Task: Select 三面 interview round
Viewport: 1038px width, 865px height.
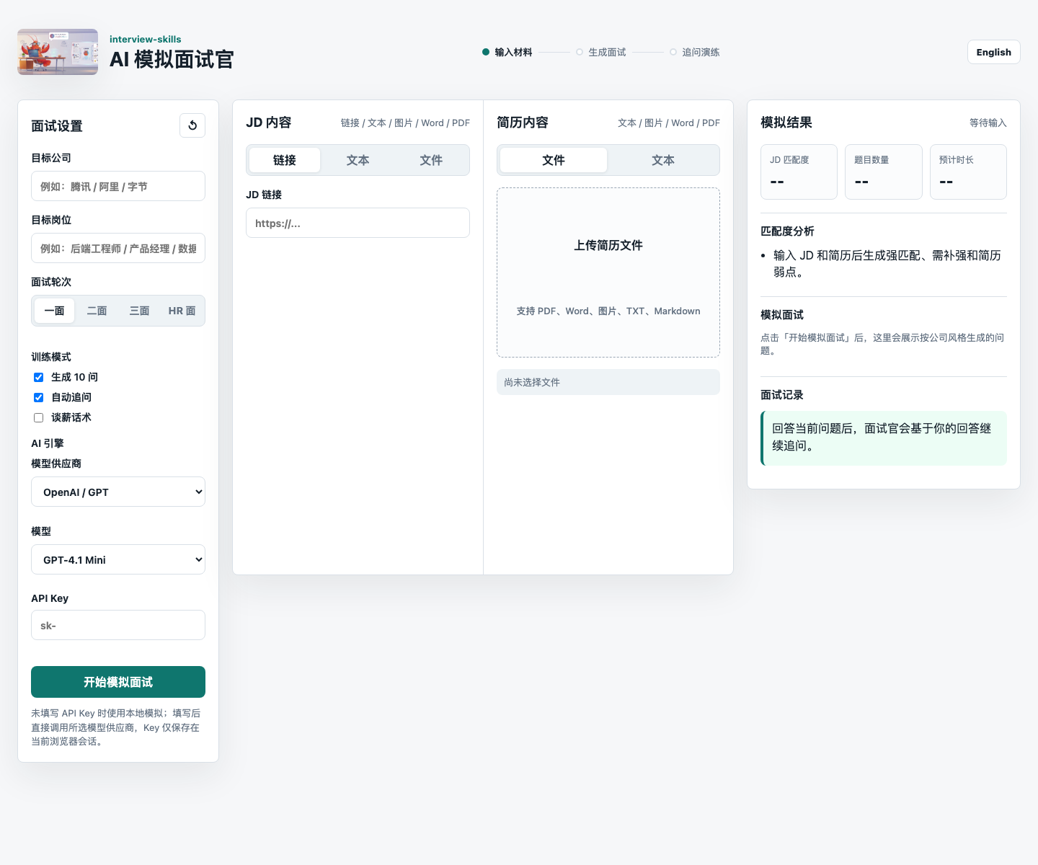Action: tap(139, 311)
